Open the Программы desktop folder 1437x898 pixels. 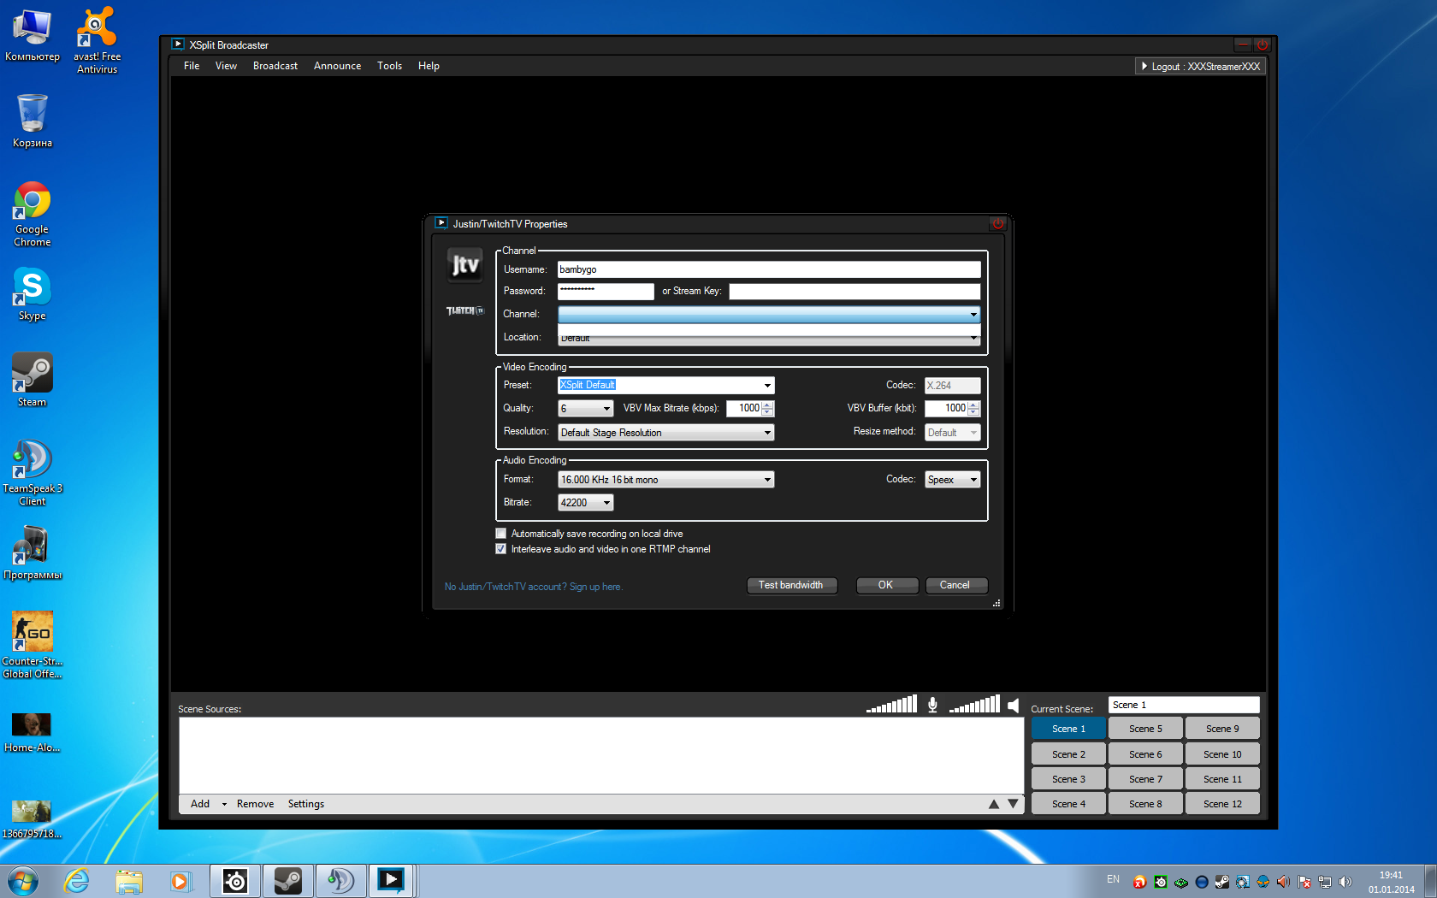click(x=33, y=552)
